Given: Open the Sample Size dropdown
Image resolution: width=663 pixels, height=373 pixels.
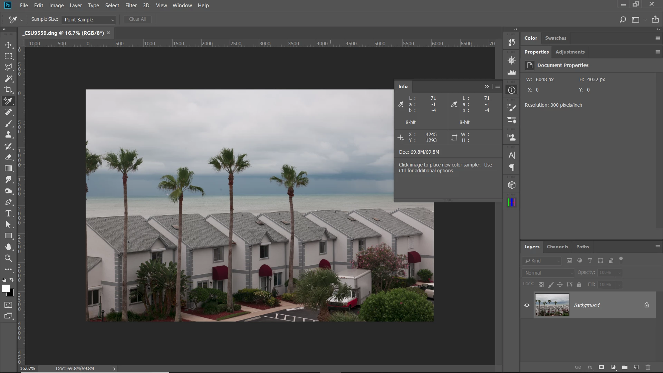Looking at the screenshot, I should (x=89, y=20).
